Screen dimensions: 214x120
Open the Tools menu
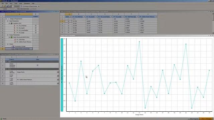[x=16, y=3]
